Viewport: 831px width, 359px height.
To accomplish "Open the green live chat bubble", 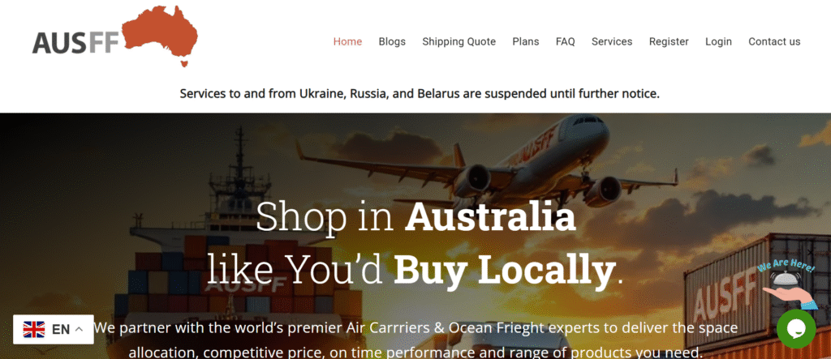I will pos(796,329).
